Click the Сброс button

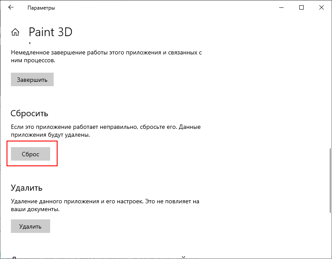(31, 154)
